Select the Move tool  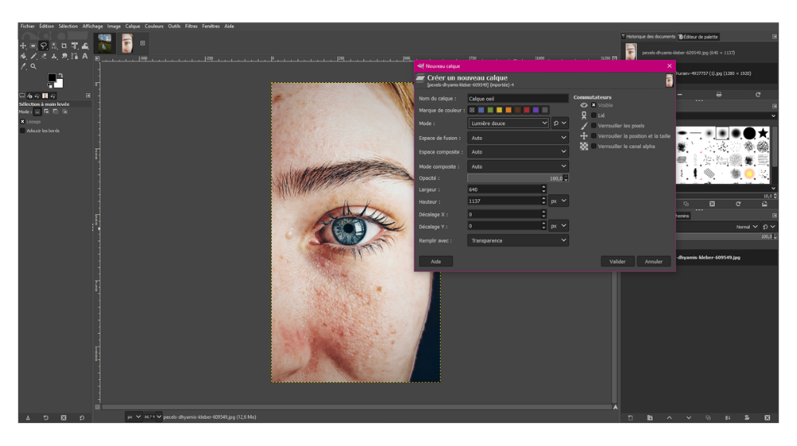click(23, 46)
